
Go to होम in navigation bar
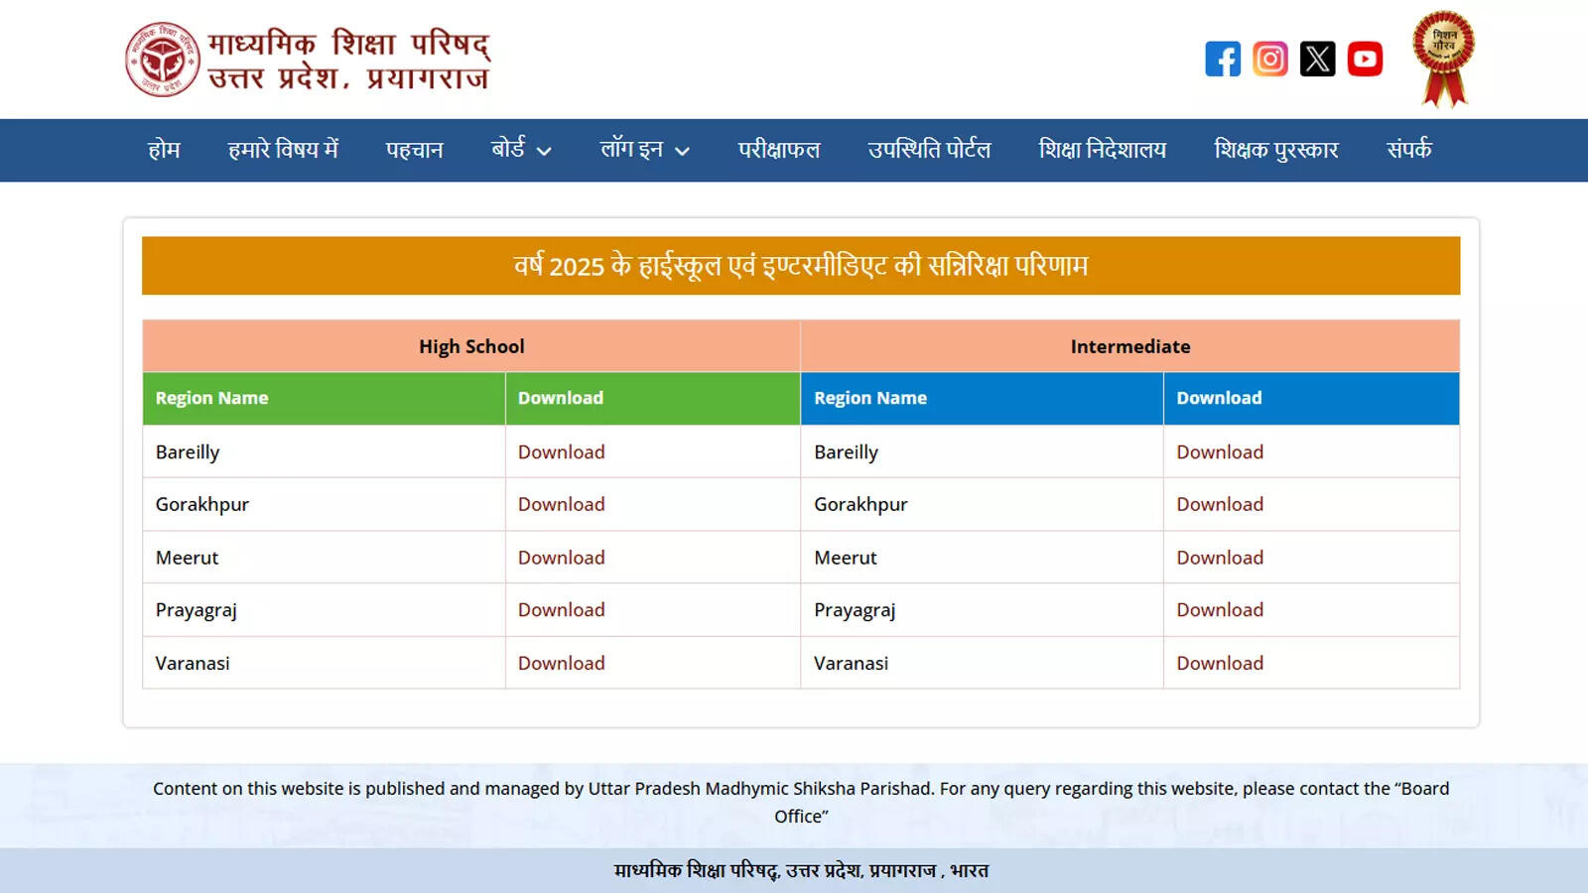pyautogui.click(x=164, y=150)
